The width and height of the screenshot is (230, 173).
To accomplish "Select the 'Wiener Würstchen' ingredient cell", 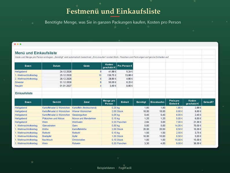I will pyautogui.click(x=87, y=111).
